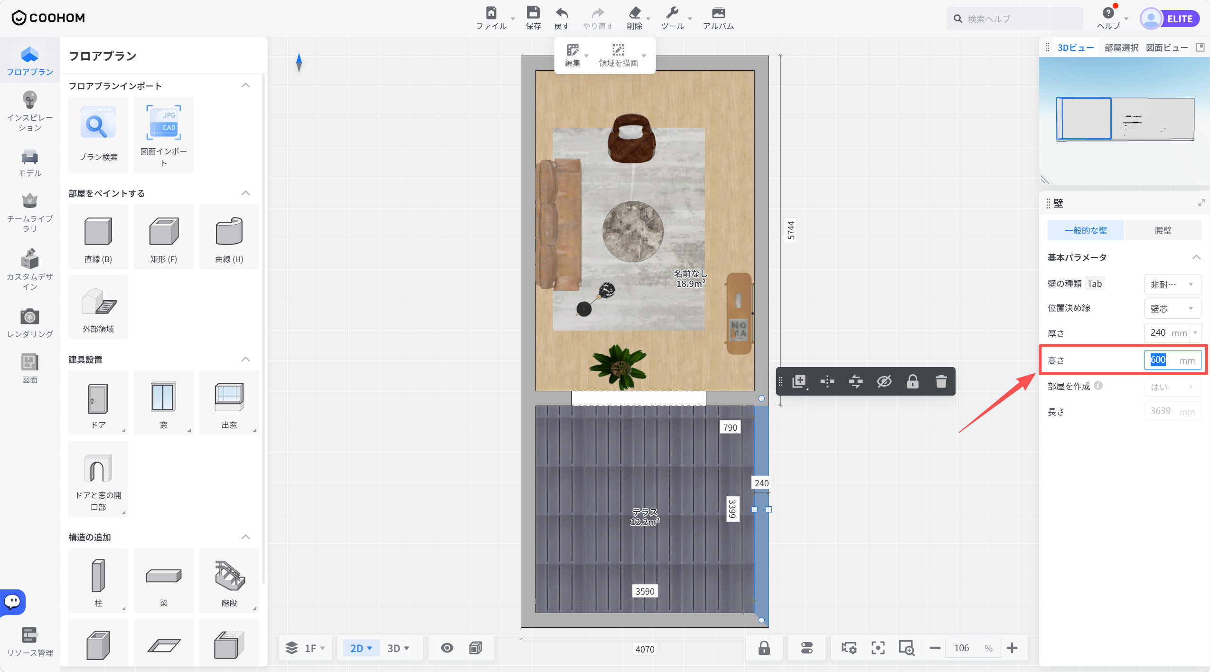
Task: Select the 曲線 (H) curved wall tool
Action: pyautogui.click(x=229, y=237)
